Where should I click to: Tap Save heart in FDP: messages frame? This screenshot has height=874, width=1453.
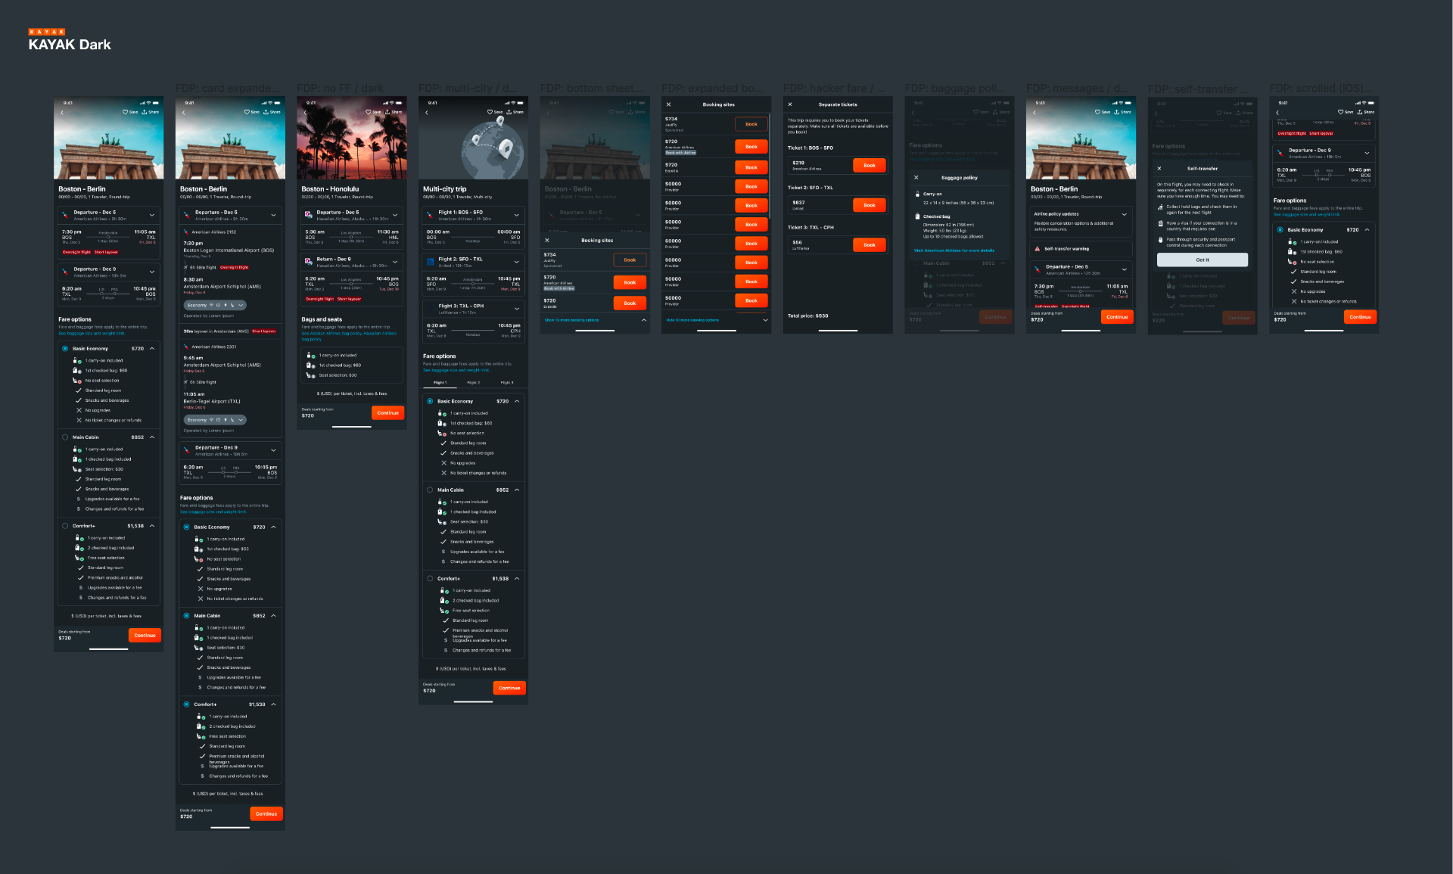pos(1097,112)
